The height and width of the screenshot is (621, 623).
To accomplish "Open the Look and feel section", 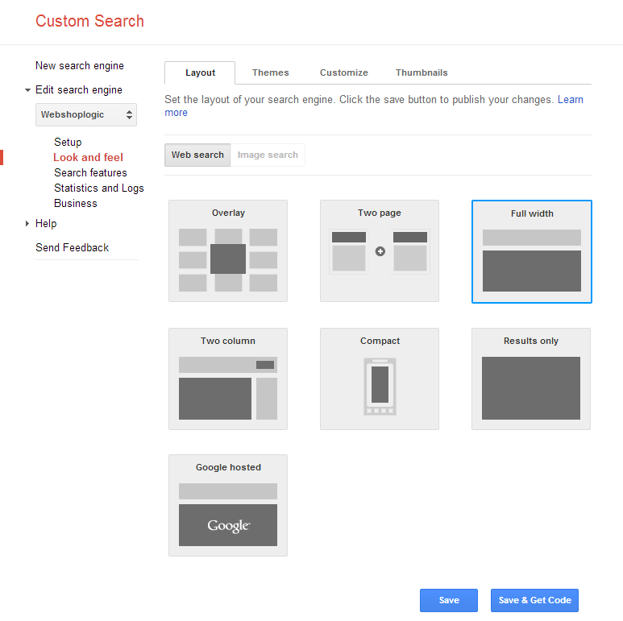I will 88,157.
